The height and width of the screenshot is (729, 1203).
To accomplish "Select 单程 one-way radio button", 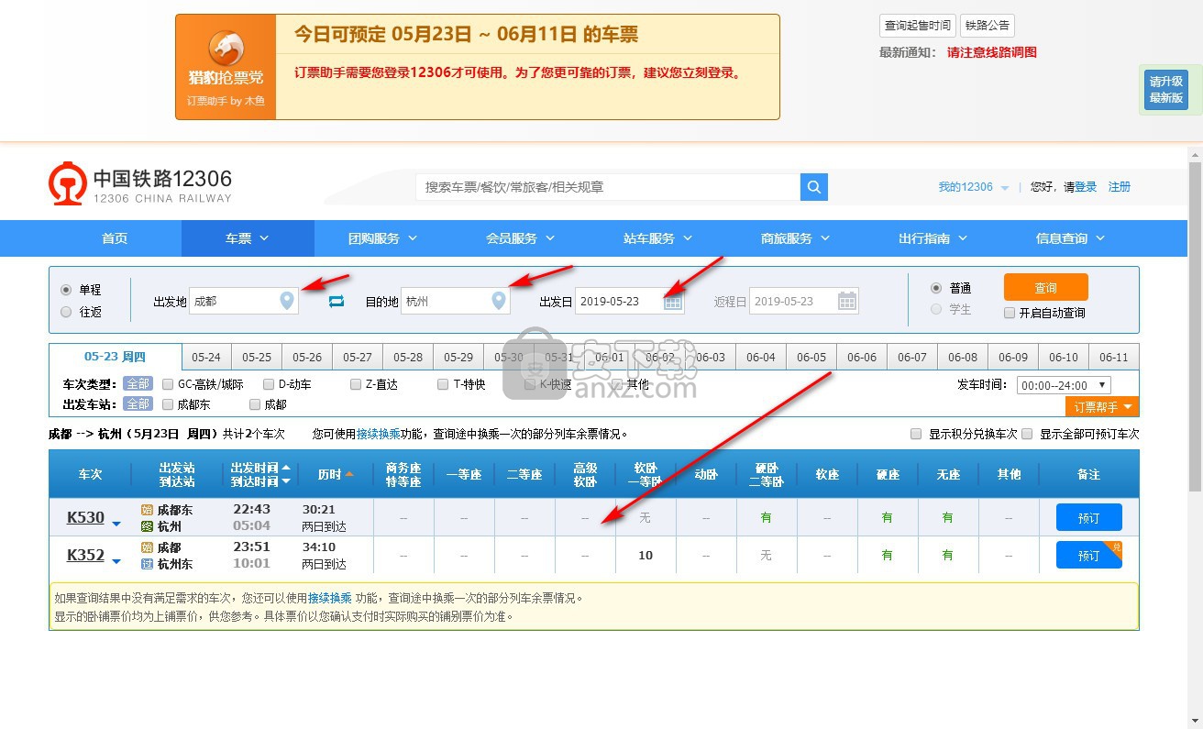I will (65, 290).
